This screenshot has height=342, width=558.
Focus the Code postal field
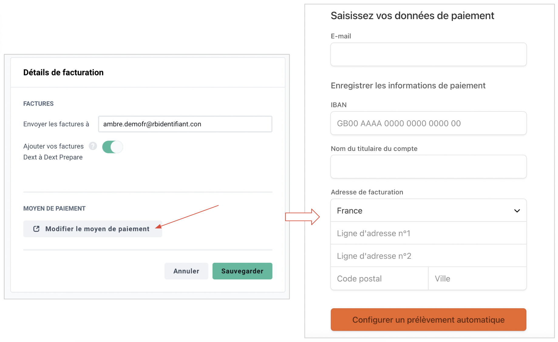click(x=379, y=279)
